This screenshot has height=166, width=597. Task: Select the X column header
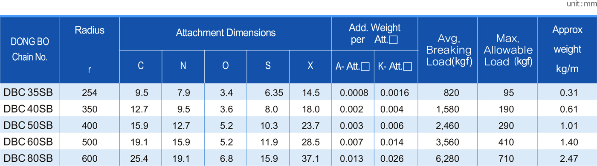pos(310,66)
